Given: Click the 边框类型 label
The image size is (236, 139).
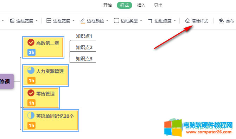Looking at the screenshot, I should click(129, 21).
